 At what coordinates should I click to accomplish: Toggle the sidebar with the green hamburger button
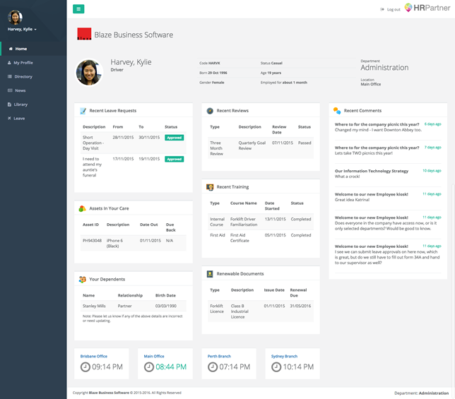pyautogui.click(x=78, y=9)
